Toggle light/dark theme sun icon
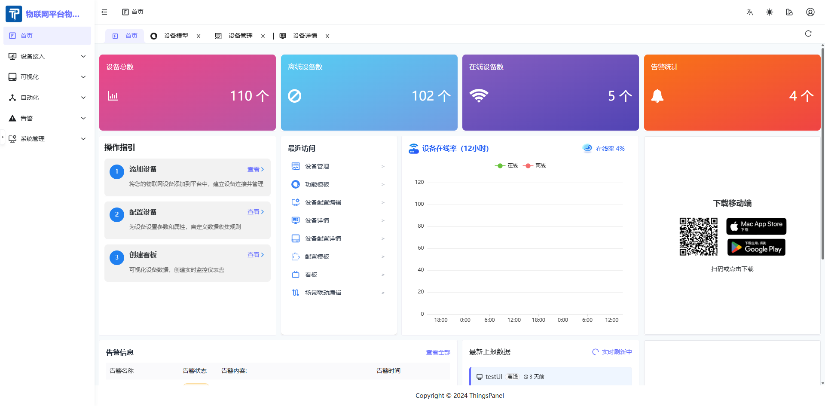The height and width of the screenshot is (406, 825). [x=769, y=12]
